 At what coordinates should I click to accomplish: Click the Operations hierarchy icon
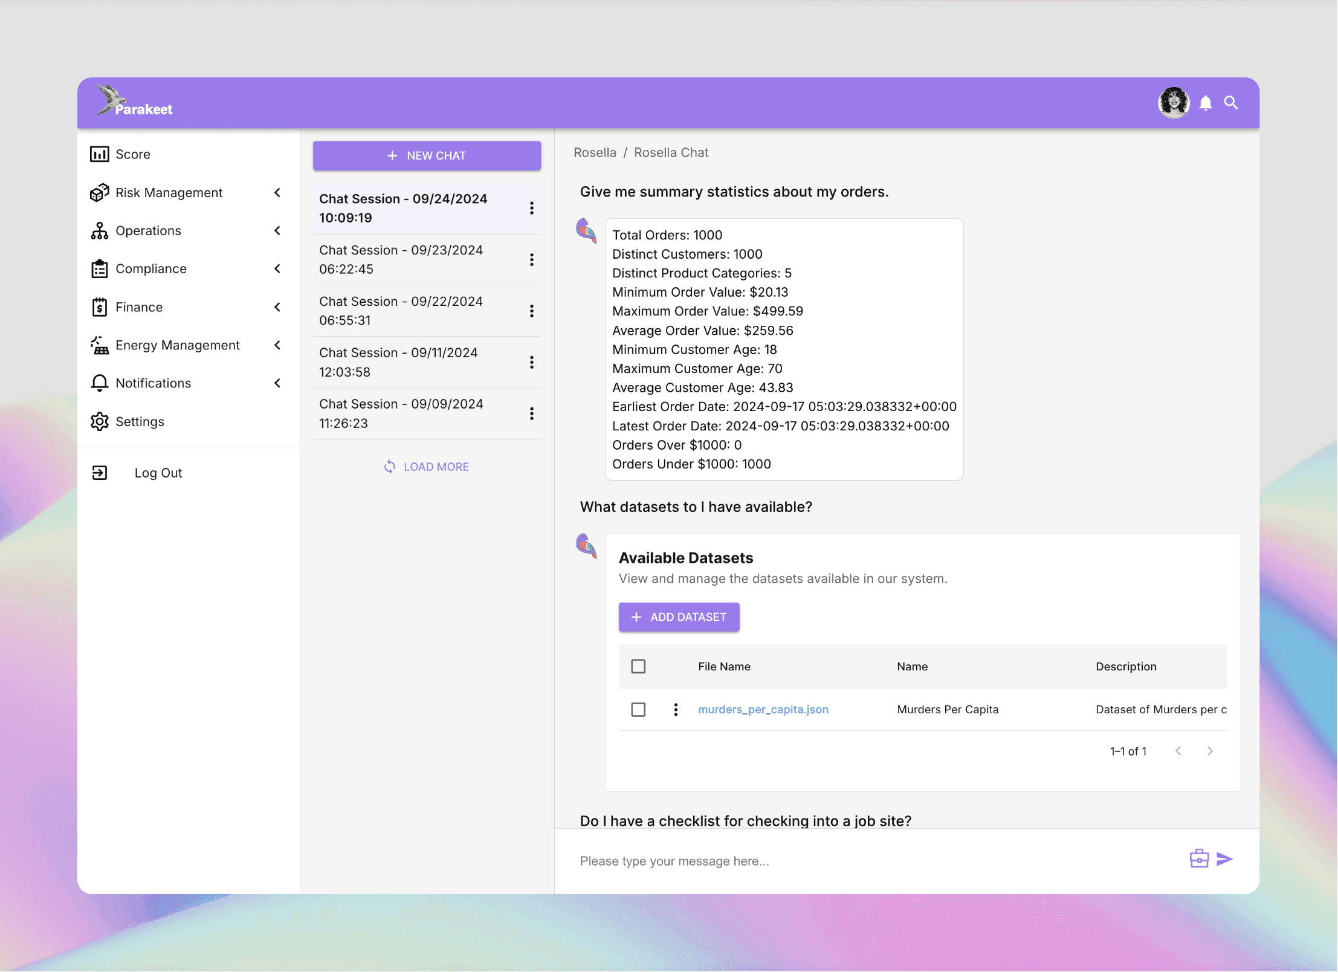[99, 231]
